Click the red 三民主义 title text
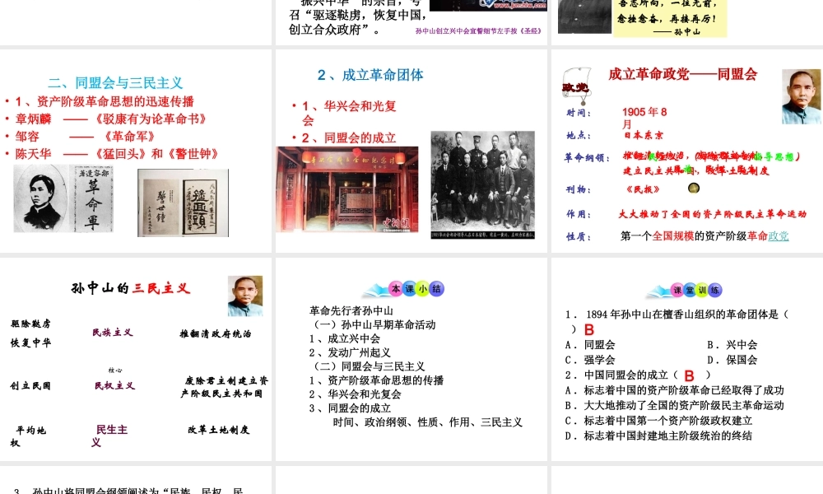The width and height of the screenshot is (823, 494). pos(161,288)
